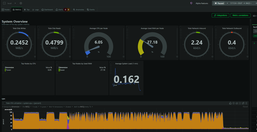Click the CPU chart drag-handle grid icon
The image size is (257, 132).
(246, 103)
